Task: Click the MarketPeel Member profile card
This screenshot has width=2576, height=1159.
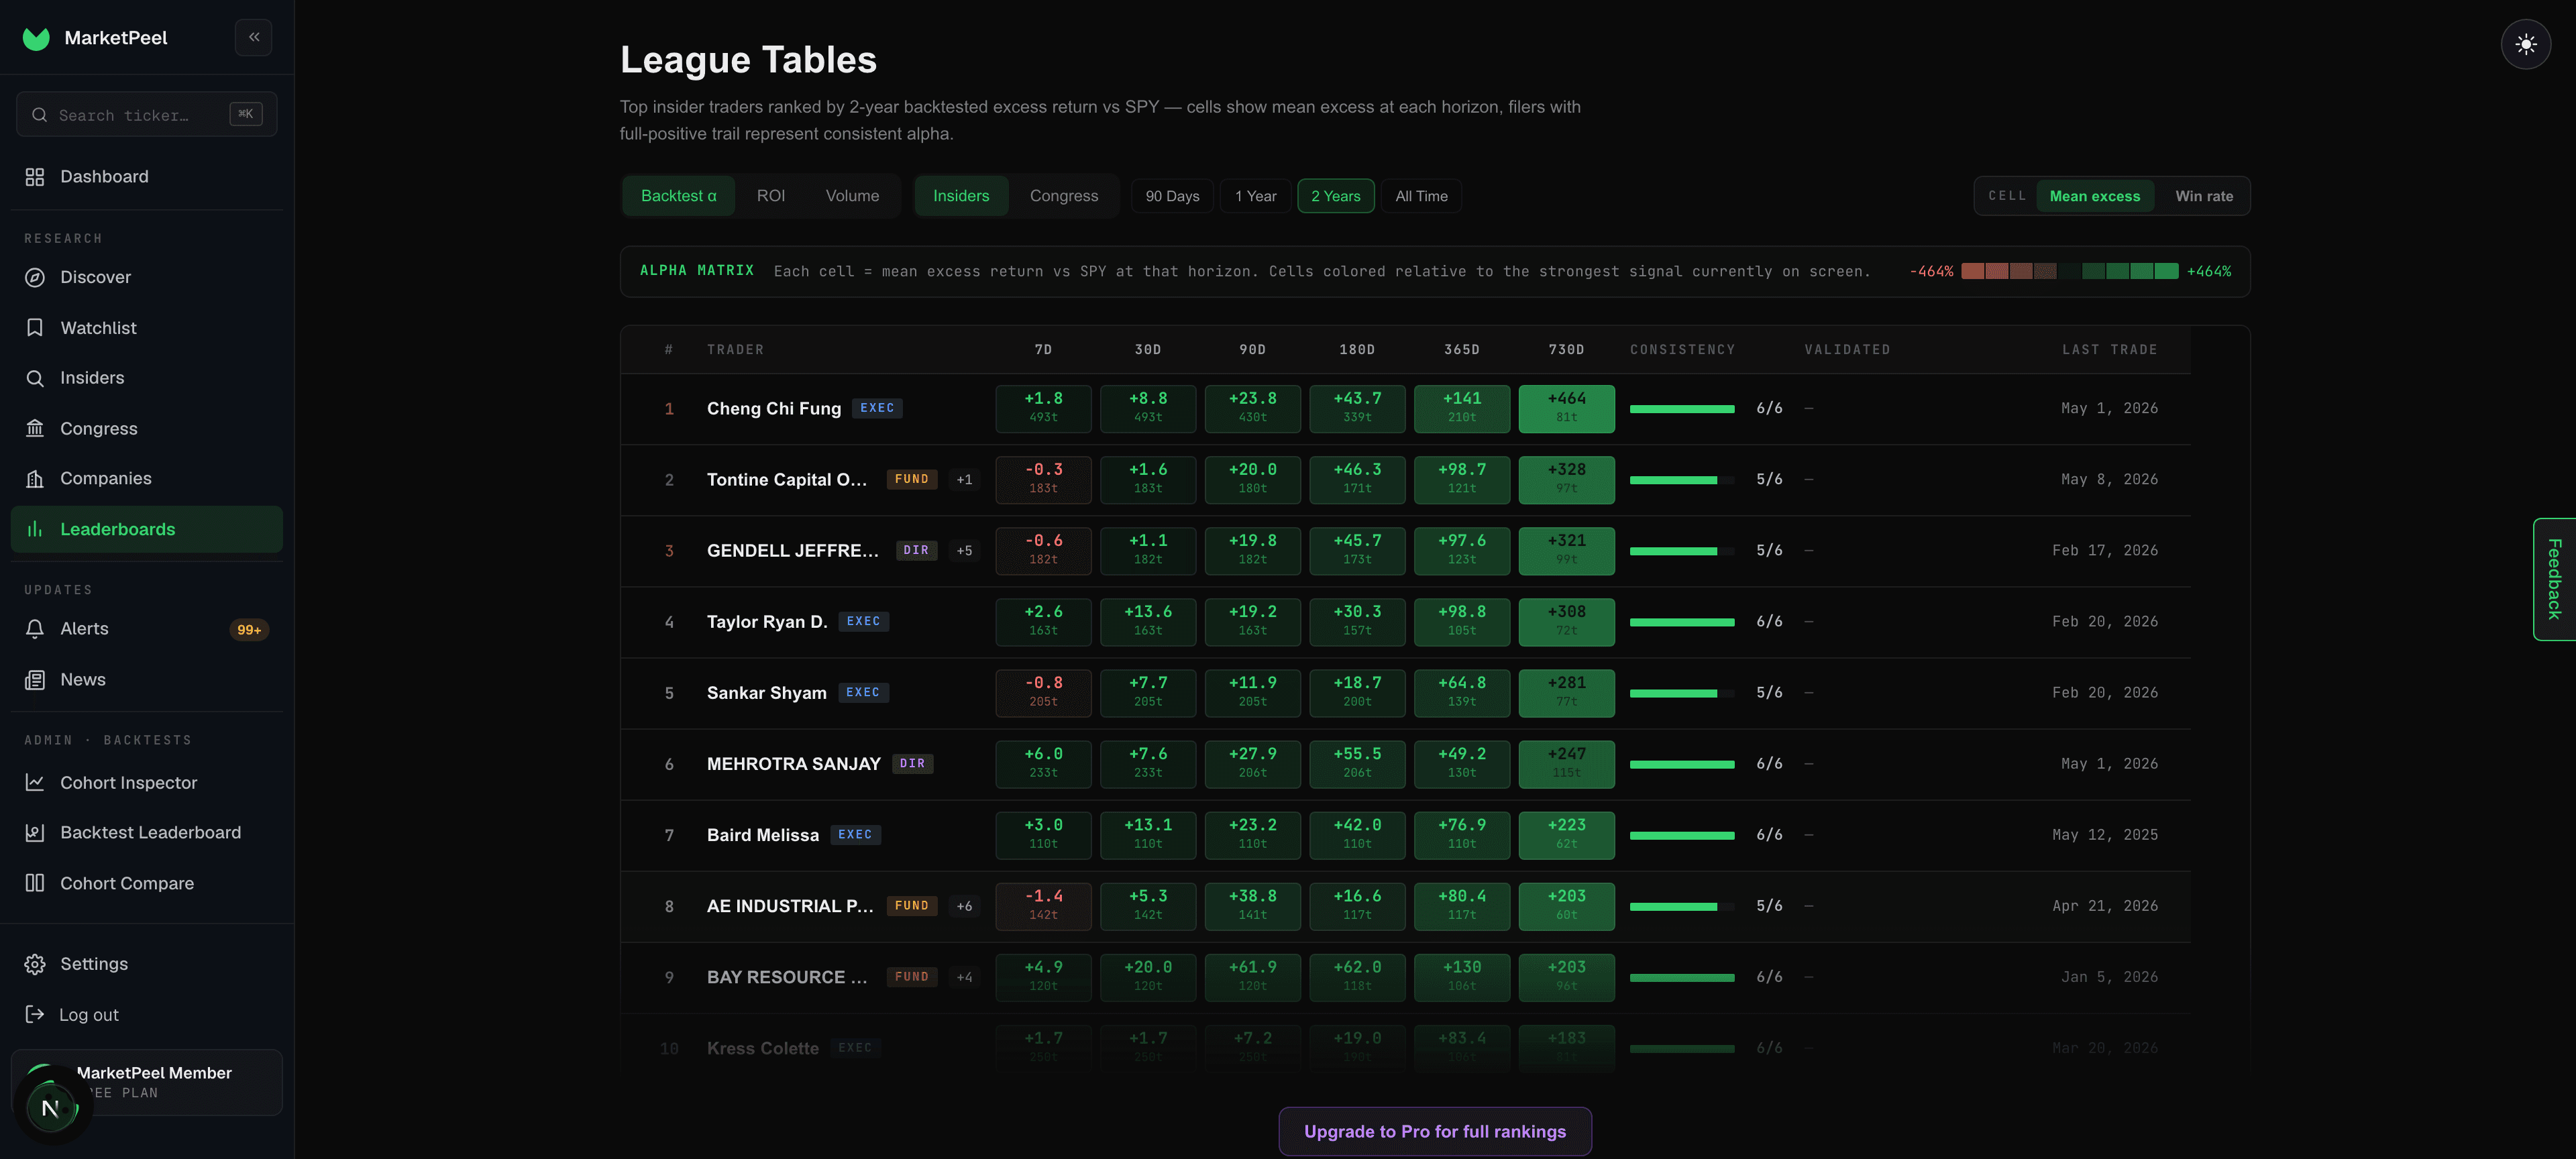Action: pyautogui.click(x=147, y=1083)
